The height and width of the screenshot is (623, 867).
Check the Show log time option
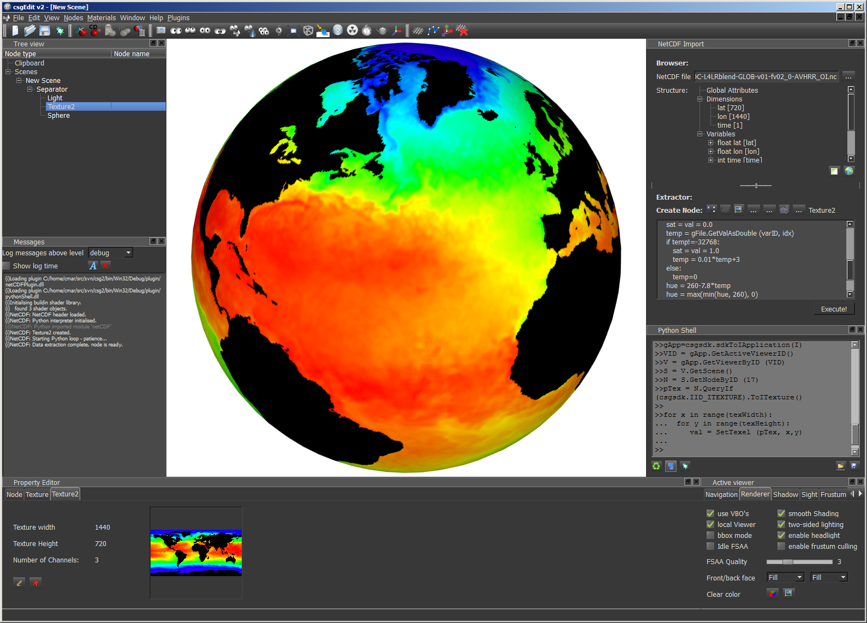pyautogui.click(x=7, y=266)
